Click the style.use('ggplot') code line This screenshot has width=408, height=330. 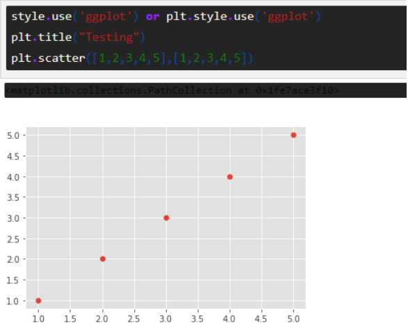(x=165, y=17)
